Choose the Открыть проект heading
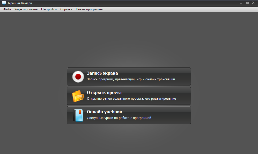258x154 pixels. [104, 92]
